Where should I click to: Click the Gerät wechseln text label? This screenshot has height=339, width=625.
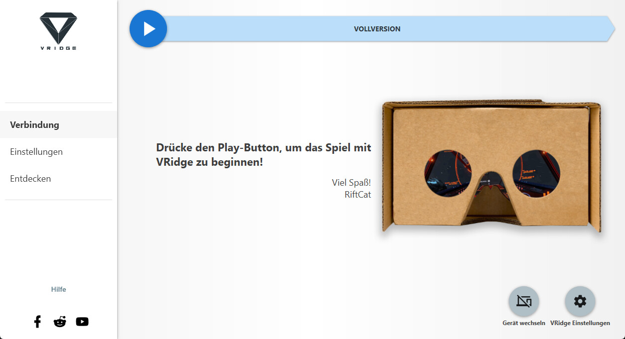(524, 323)
